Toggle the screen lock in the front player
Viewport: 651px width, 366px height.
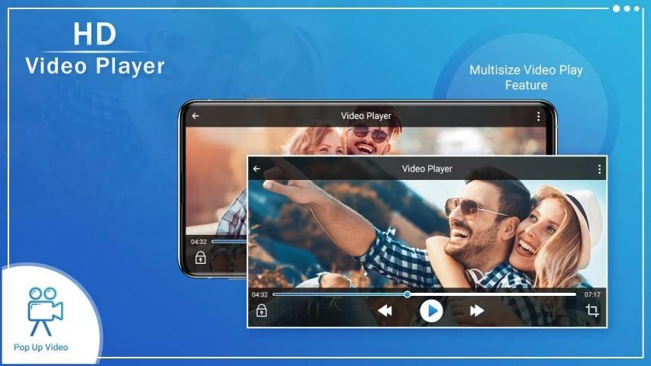click(x=261, y=310)
